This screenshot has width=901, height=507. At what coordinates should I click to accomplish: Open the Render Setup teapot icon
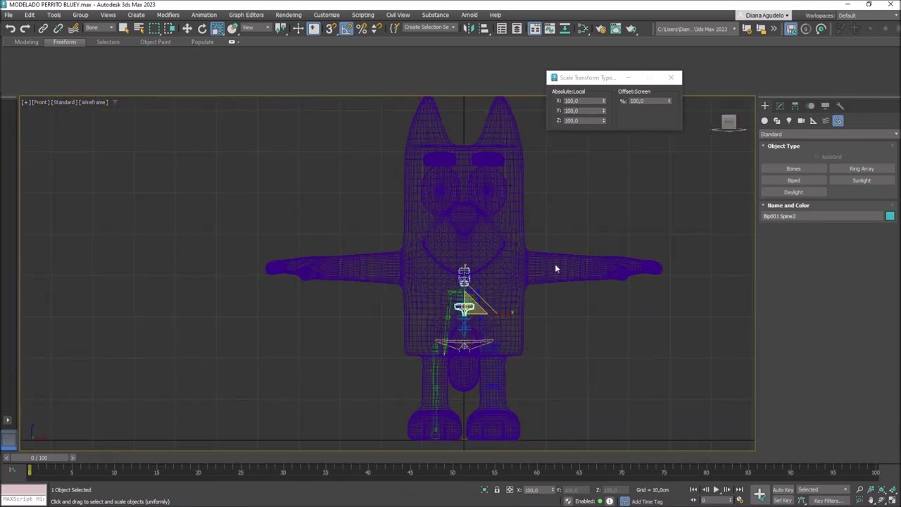pyautogui.click(x=600, y=28)
